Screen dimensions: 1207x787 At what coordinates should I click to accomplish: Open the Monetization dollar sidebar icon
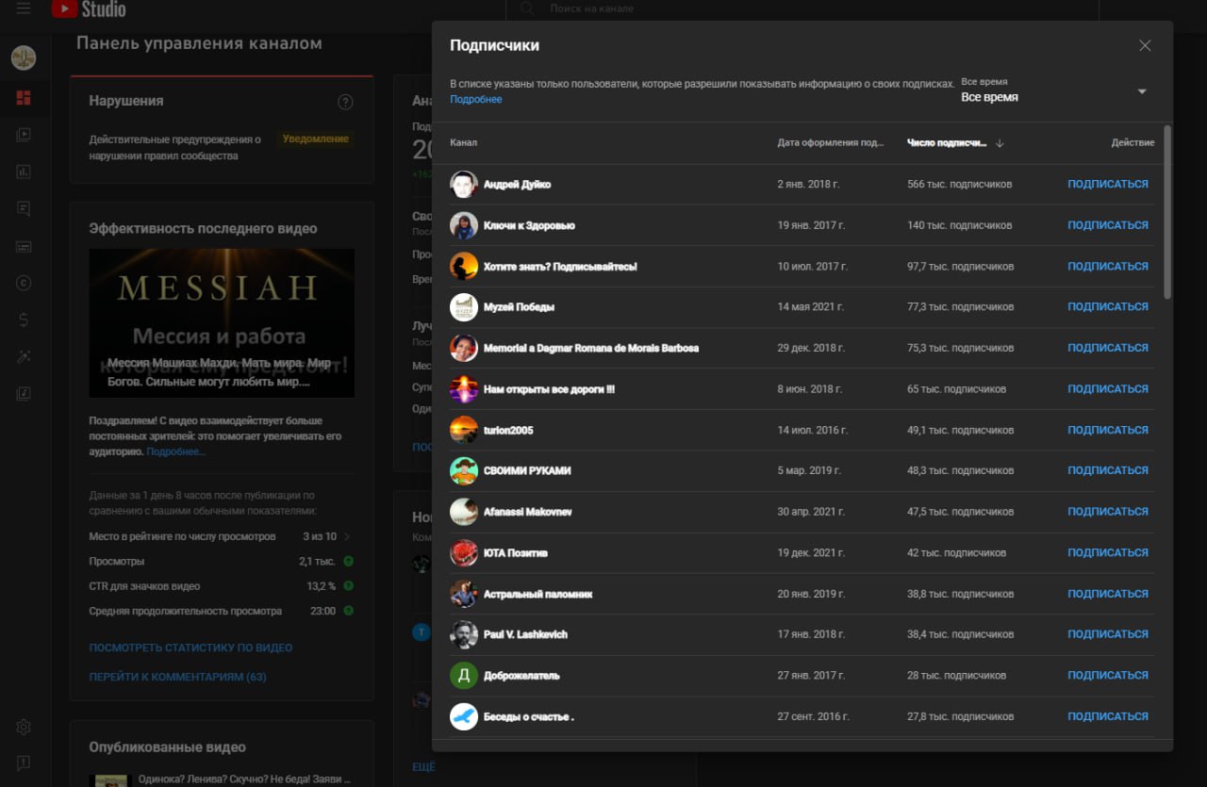24,320
